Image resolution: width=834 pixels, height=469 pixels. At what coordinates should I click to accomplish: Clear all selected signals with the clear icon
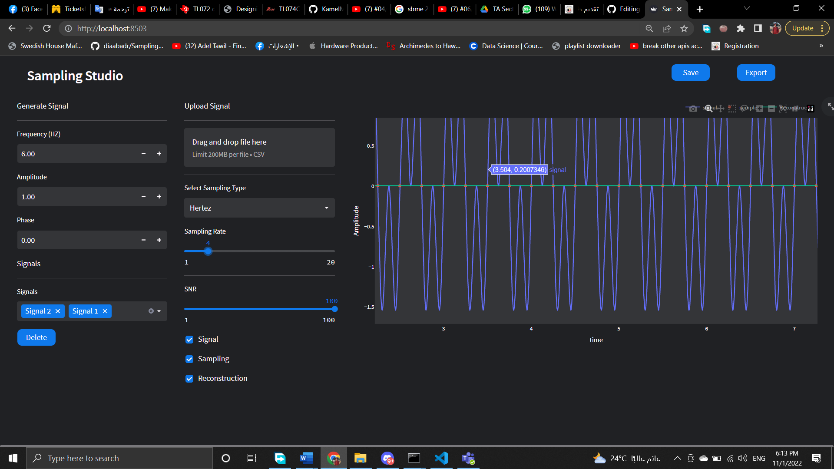point(150,310)
